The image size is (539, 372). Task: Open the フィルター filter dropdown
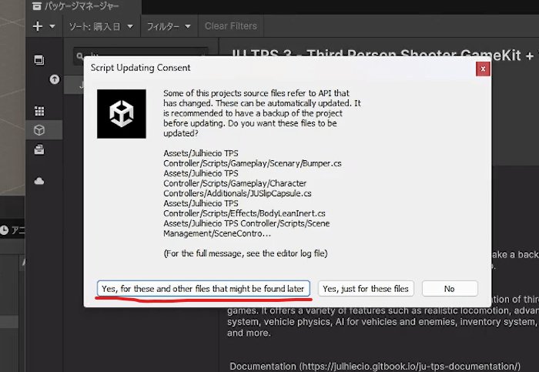pyautogui.click(x=169, y=26)
